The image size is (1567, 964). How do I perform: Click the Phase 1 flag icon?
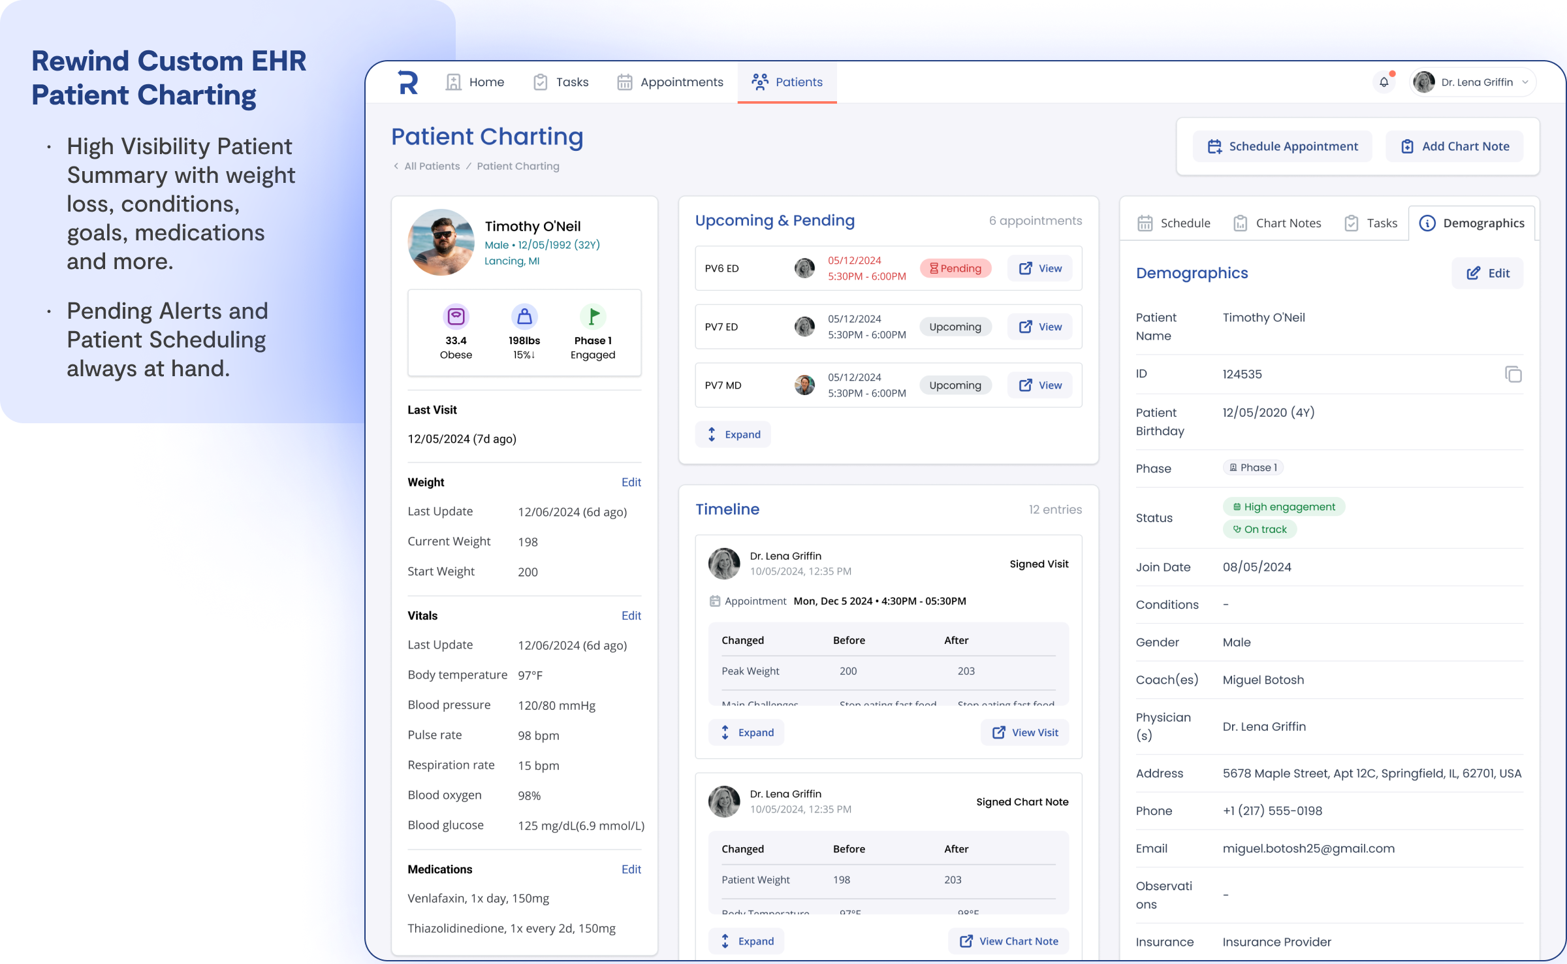(x=593, y=317)
